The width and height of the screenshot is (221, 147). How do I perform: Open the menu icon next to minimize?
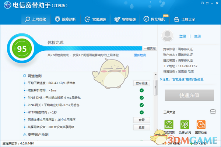pyautogui.click(x=207, y=3)
